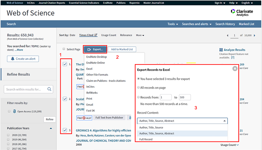Open the Sign In dropdown
This screenshot has height=150, width=262.
click(x=220, y=3)
